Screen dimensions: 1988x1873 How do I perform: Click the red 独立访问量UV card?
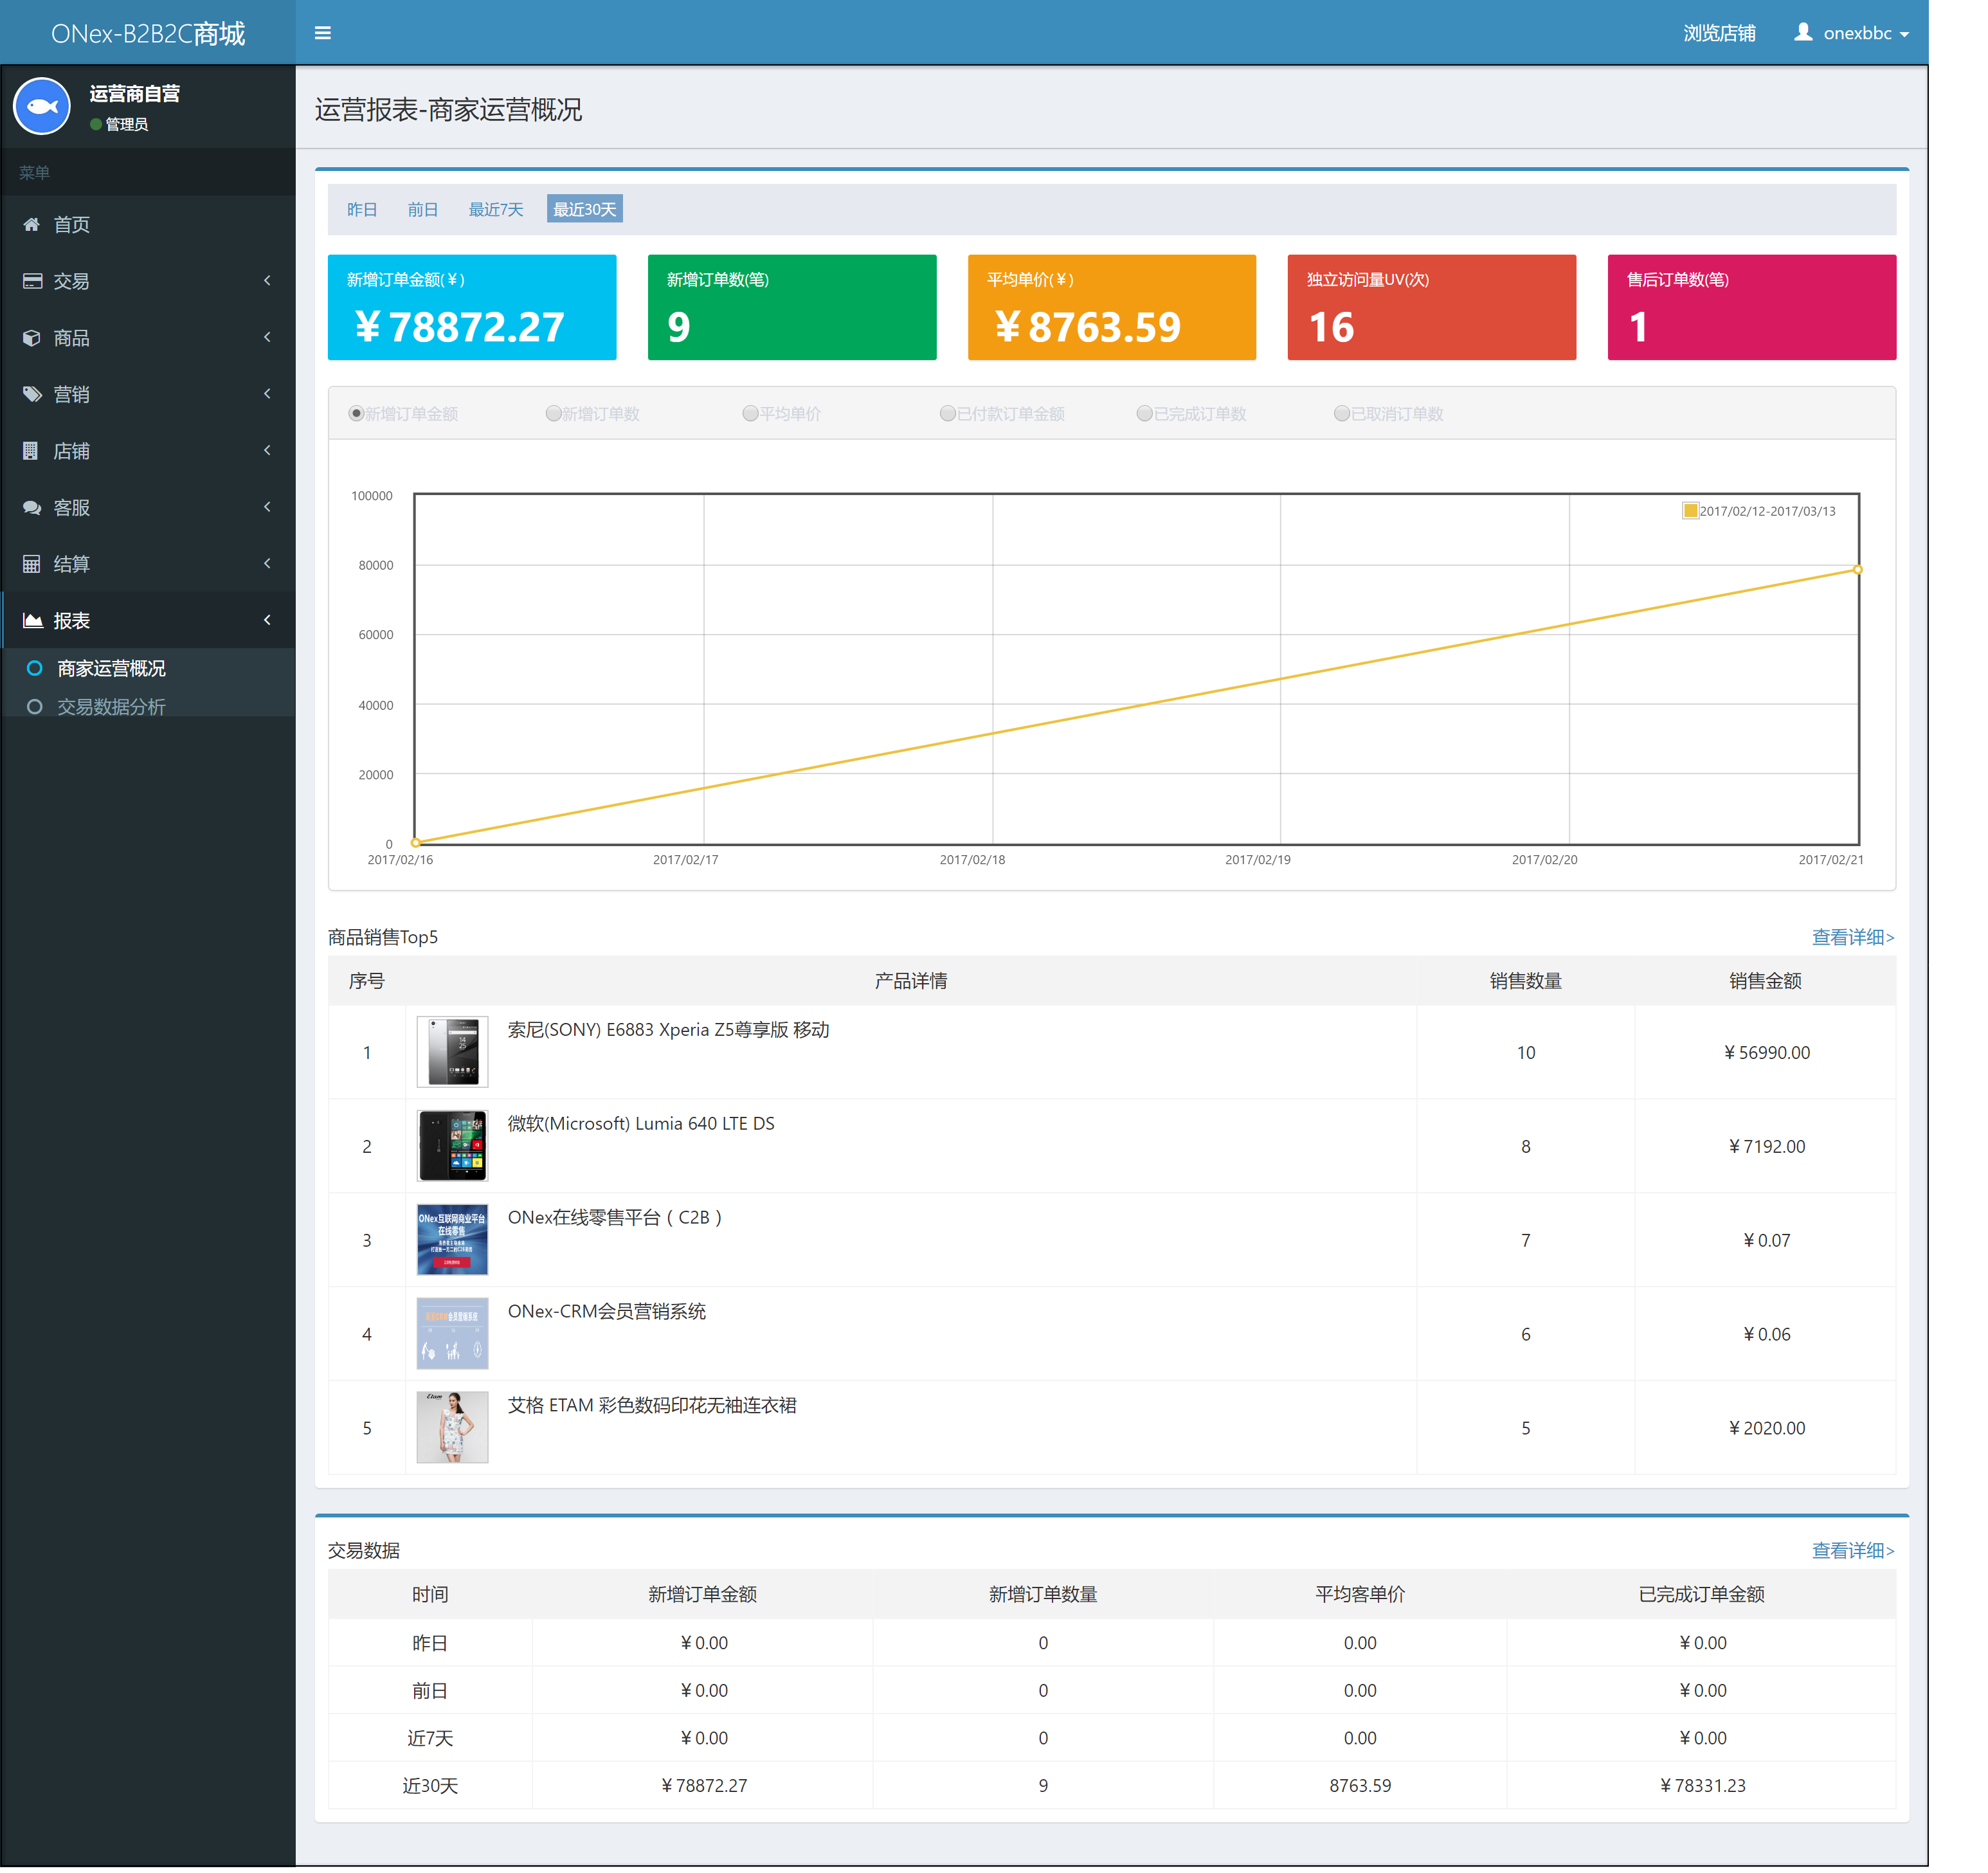tap(1432, 307)
